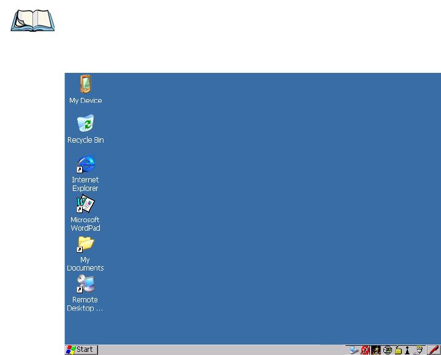Screen dimensions: 441x355
Task: Select the Internet Explorer shortcut icon
Action: 86,163
